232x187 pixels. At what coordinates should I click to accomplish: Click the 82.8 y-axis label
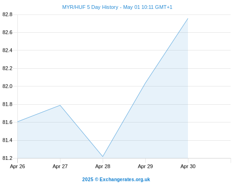[7, 14]
